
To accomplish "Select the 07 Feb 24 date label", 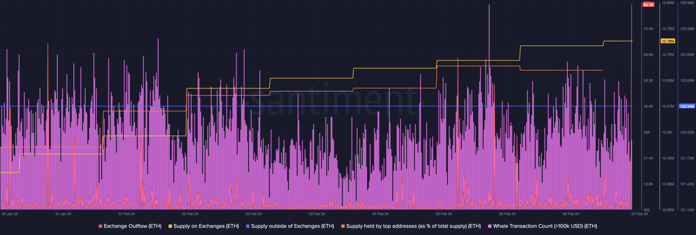I will click(x=640, y=214).
